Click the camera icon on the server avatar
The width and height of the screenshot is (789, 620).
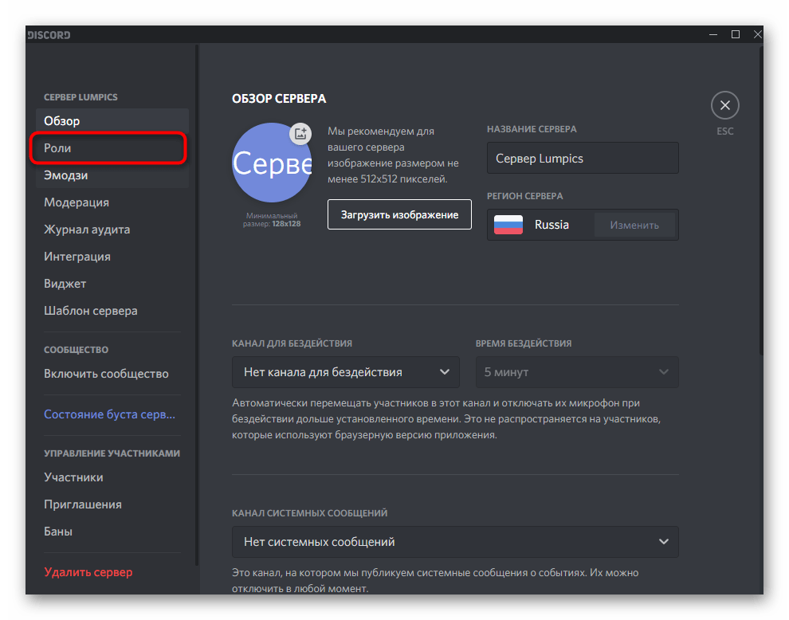300,134
